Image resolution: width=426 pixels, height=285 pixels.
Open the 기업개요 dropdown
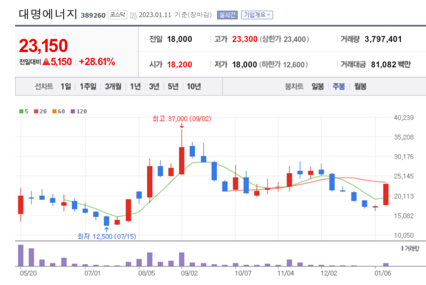(257, 15)
